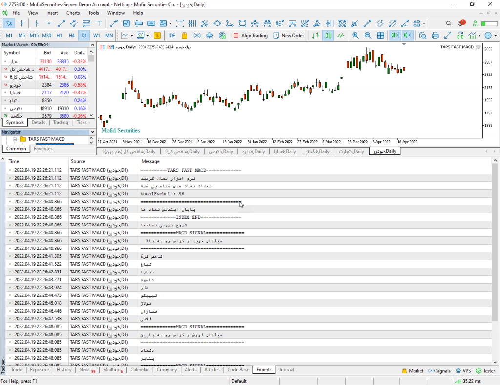The image size is (500, 385).
Task: Select the H4 timeframe button
Action: pyautogui.click(x=72, y=35)
